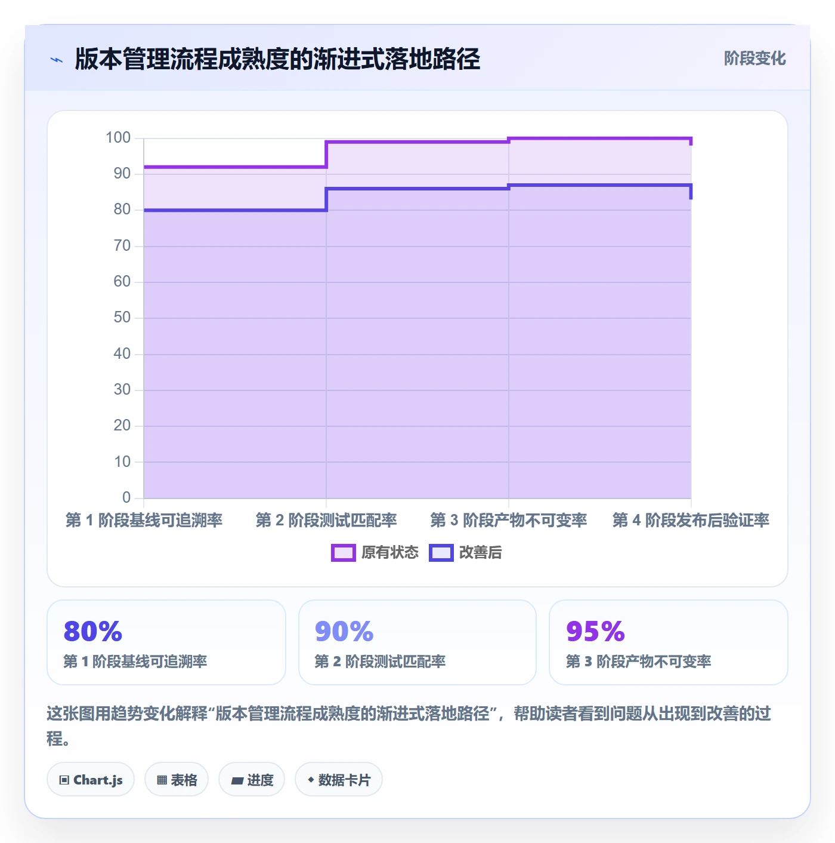The width and height of the screenshot is (835, 843).
Task: Click the 数据卡片 tag chip
Action: (339, 779)
